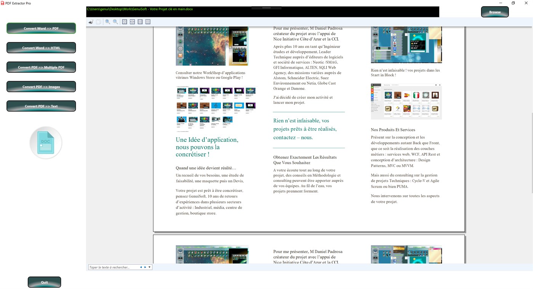The height and width of the screenshot is (289, 533).
Task: Run the Convert Word => HTML option
Action: 41,47
